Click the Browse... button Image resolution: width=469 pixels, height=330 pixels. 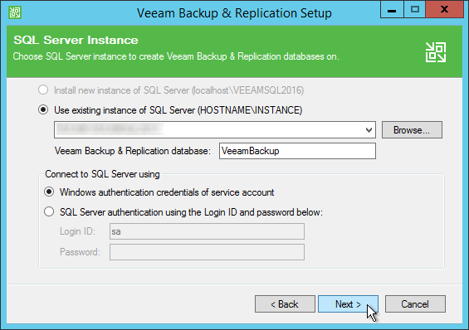412,130
